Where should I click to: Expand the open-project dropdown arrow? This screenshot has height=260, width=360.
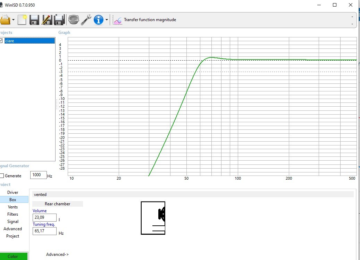[13, 20]
